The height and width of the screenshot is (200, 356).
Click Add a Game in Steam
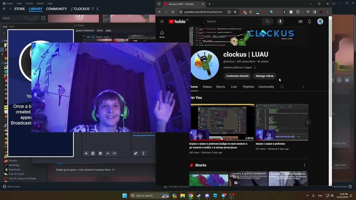[11, 187]
